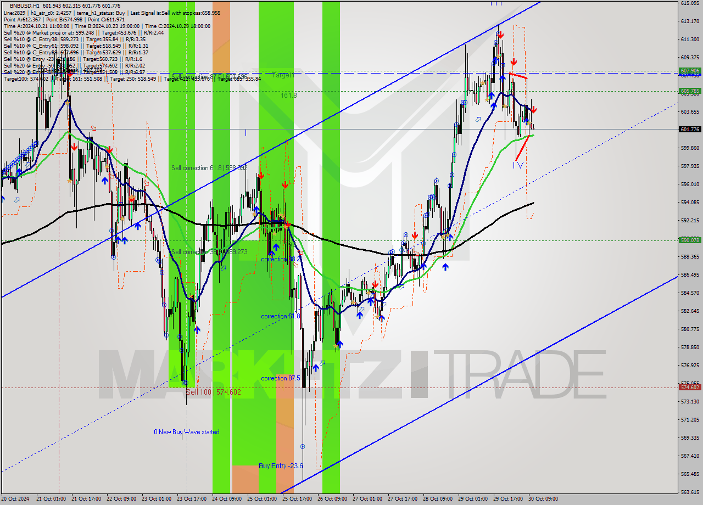Screen dimensions: 703x505
Task: Select the '26 Oct 09:00' time axis label
Action: point(332,500)
